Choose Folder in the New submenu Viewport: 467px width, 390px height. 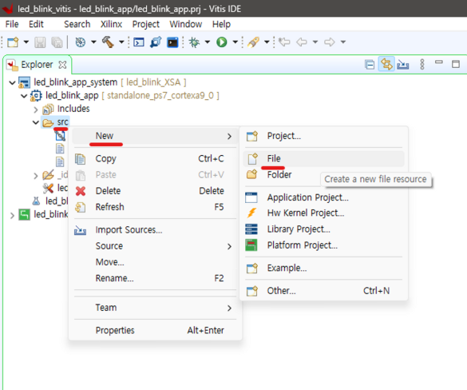pos(279,175)
